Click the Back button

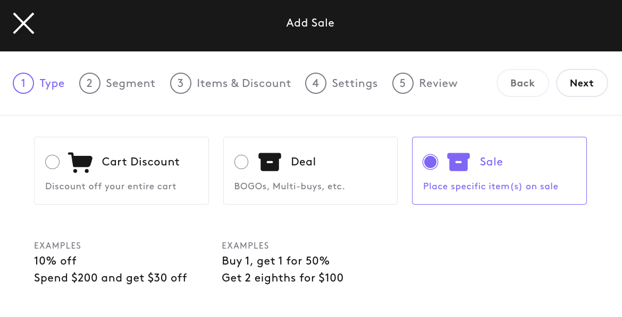pos(523,83)
